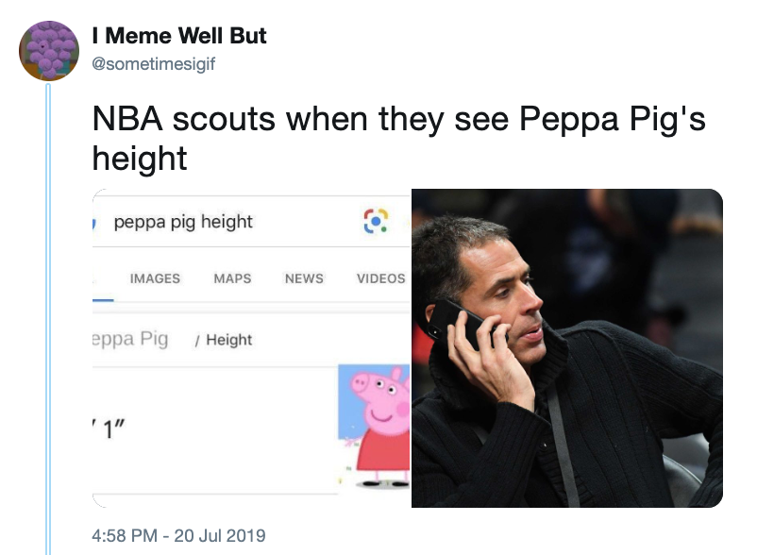The height and width of the screenshot is (555, 757).
Task: Switch to the IMAGES tab
Action: [x=155, y=278]
